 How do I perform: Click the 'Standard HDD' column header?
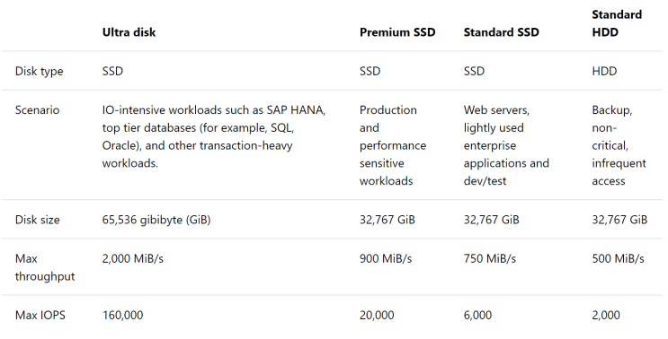click(x=617, y=23)
